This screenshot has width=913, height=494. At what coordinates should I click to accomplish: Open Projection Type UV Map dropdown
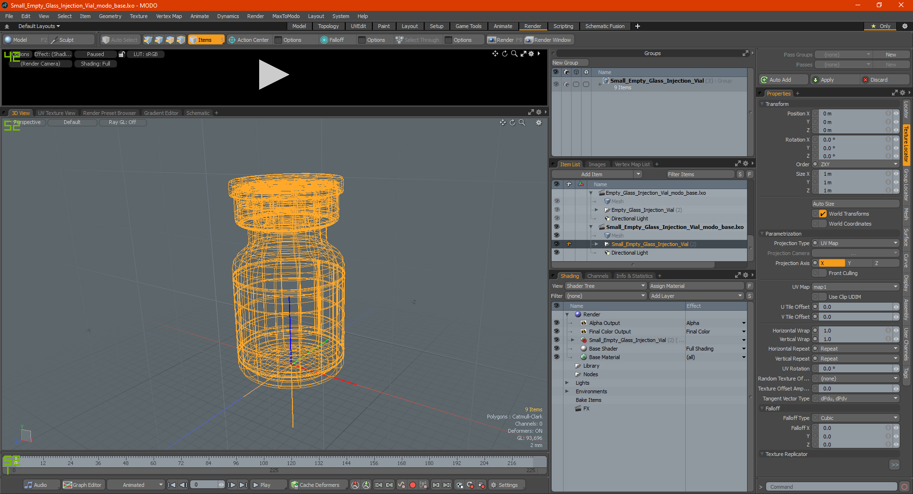click(859, 243)
